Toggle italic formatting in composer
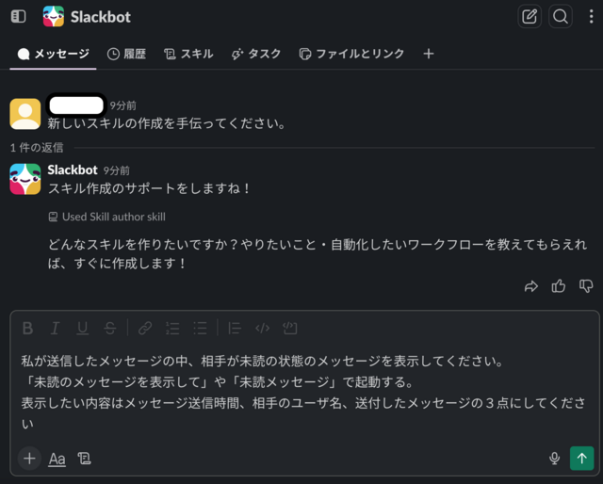This screenshot has width=603, height=484. point(55,329)
